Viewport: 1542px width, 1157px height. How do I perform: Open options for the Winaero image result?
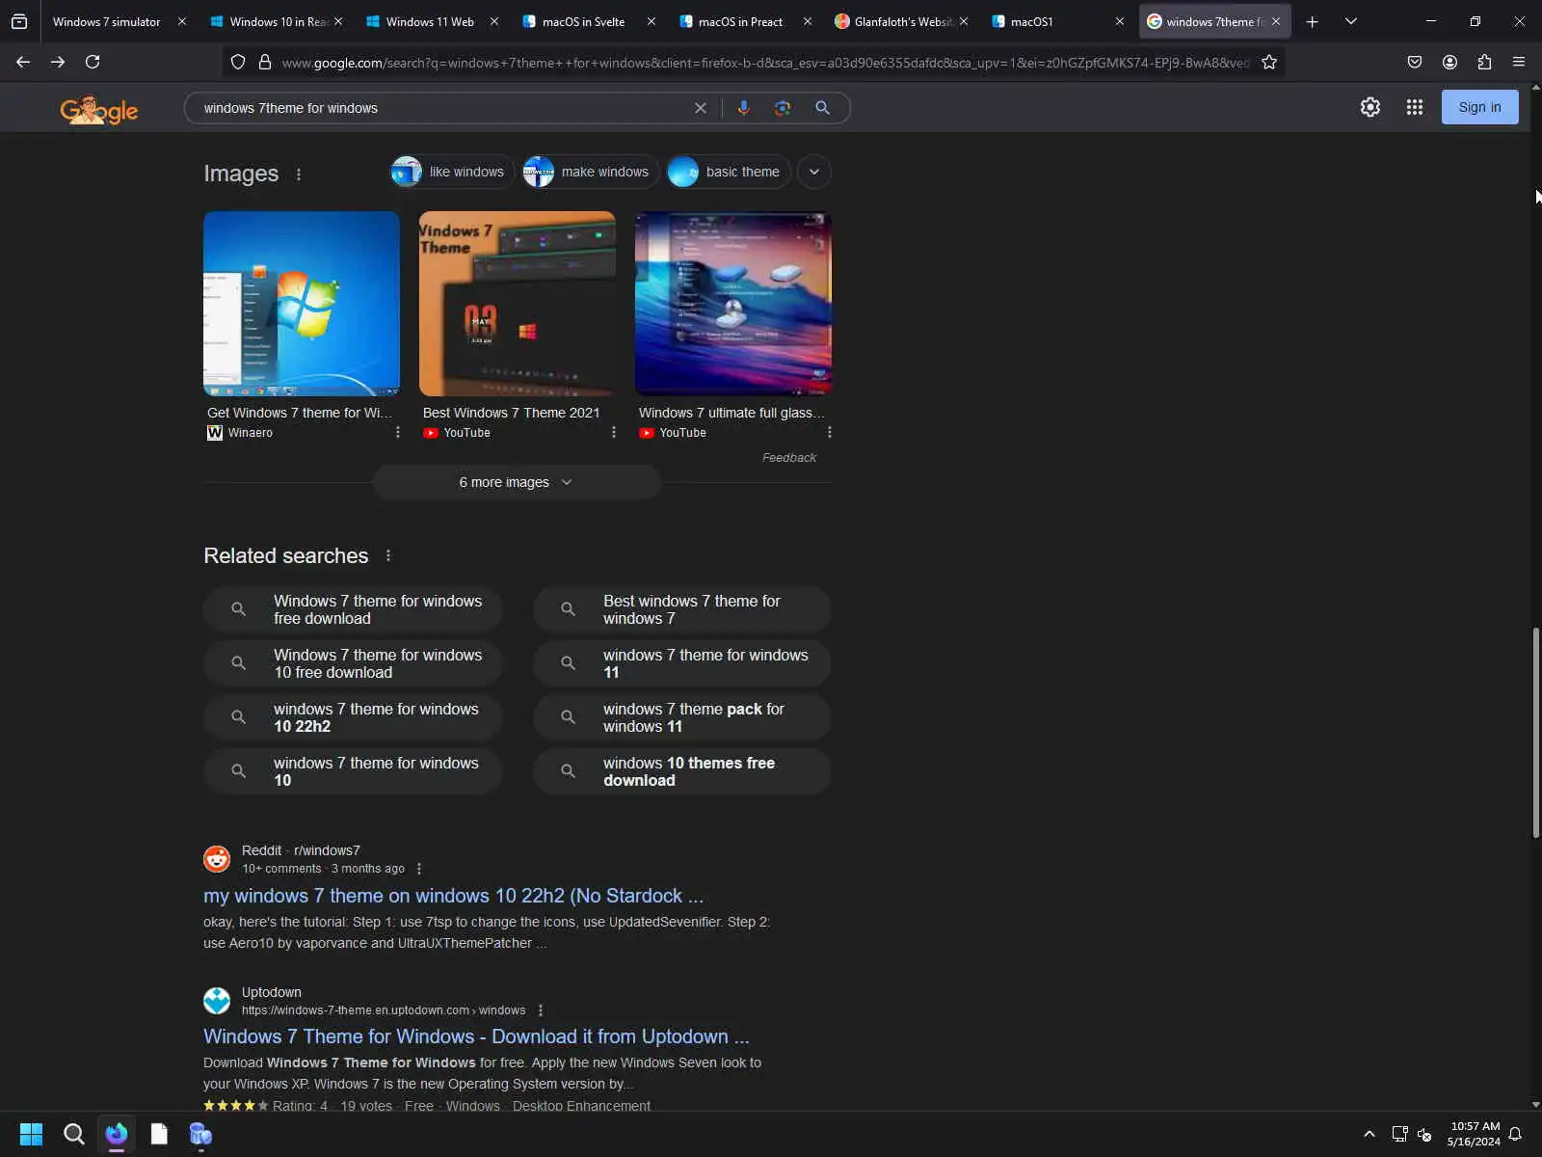point(398,432)
